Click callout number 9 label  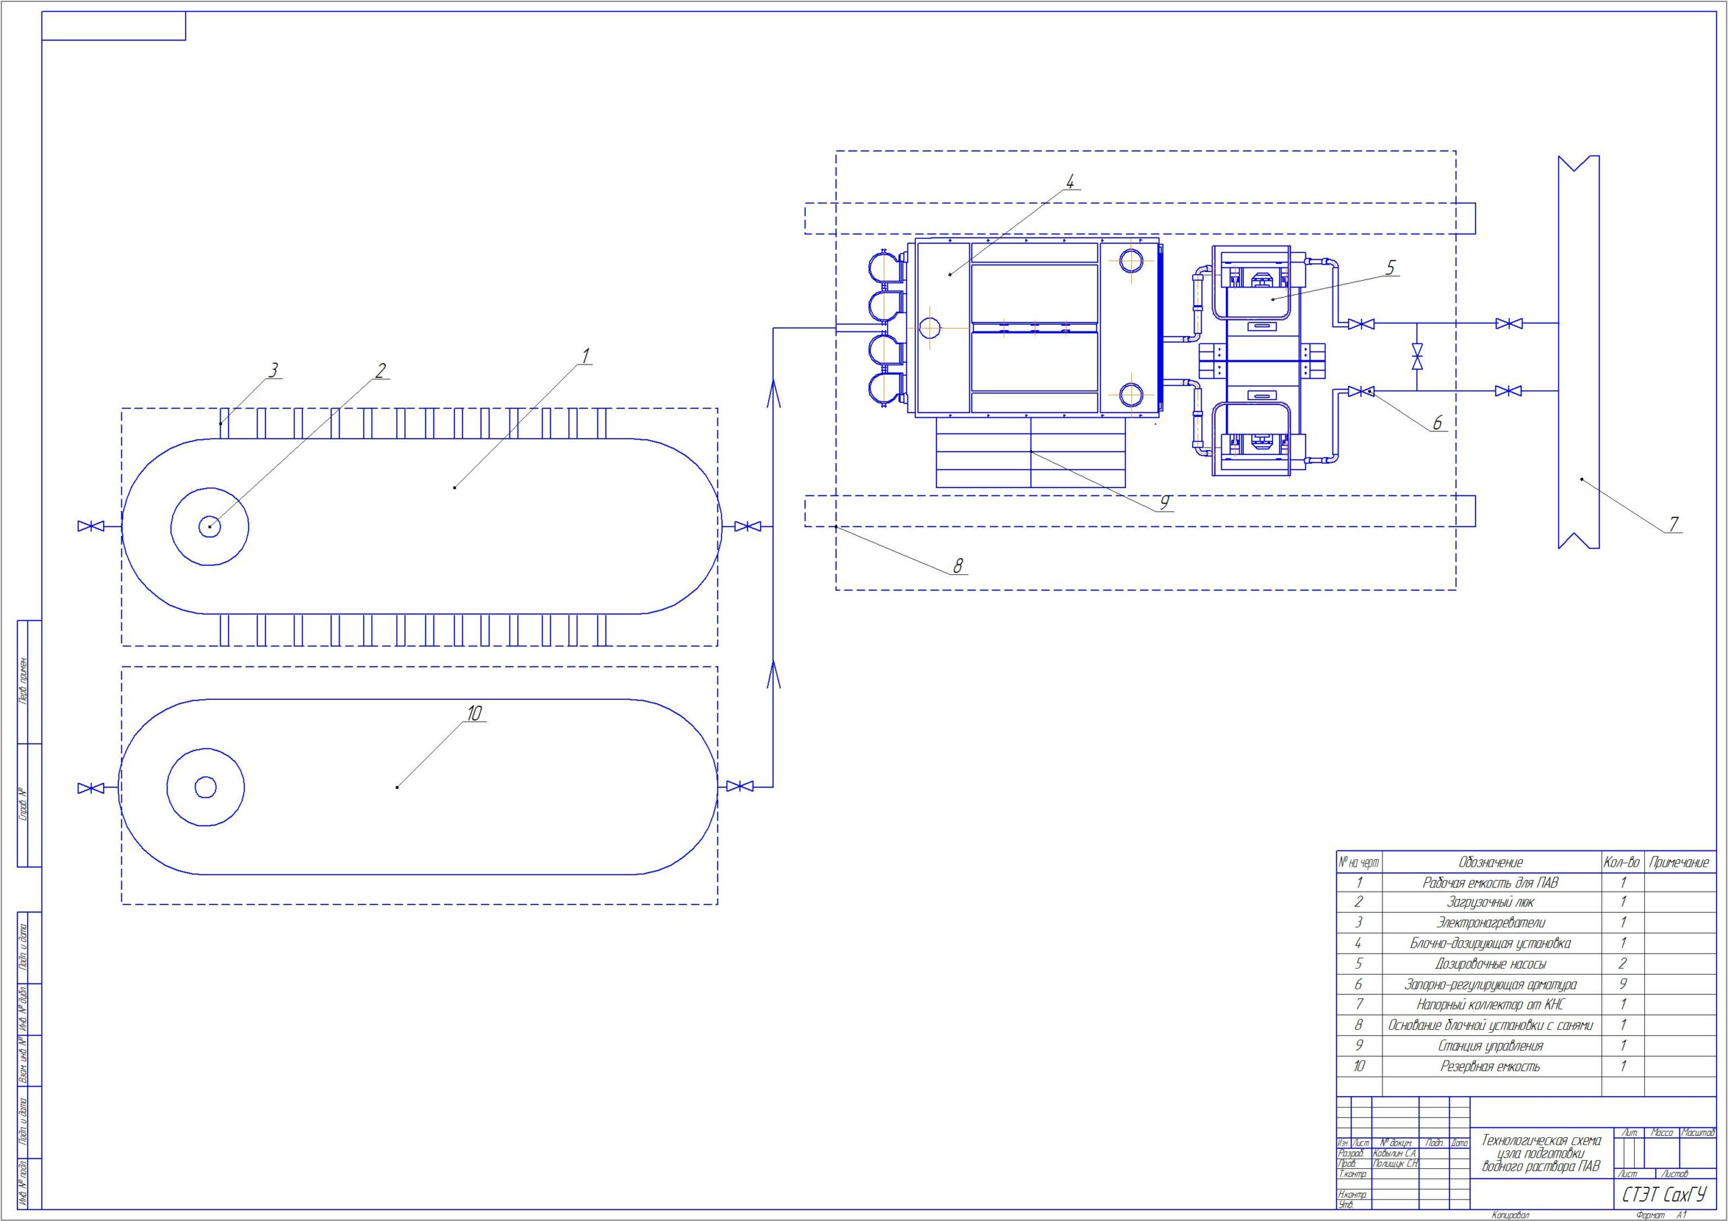[1164, 503]
